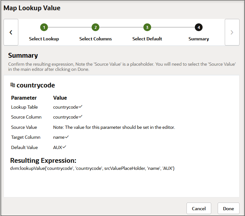Click the right chevron next arrow
Screen dimensions: 245x216
tap(232, 32)
